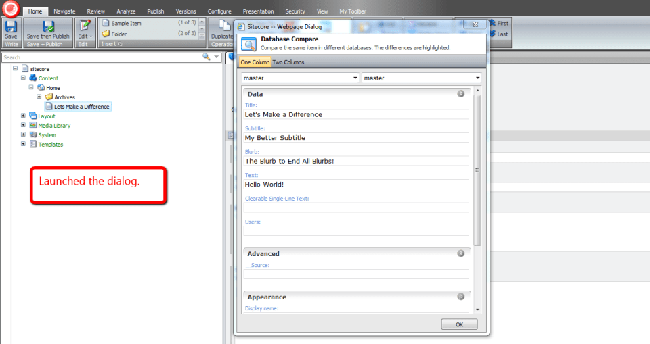Image resolution: width=650 pixels, height=344 pixels.
Task: Click the Lets Make a Difference item icon
Action: [x=49, y=106]
